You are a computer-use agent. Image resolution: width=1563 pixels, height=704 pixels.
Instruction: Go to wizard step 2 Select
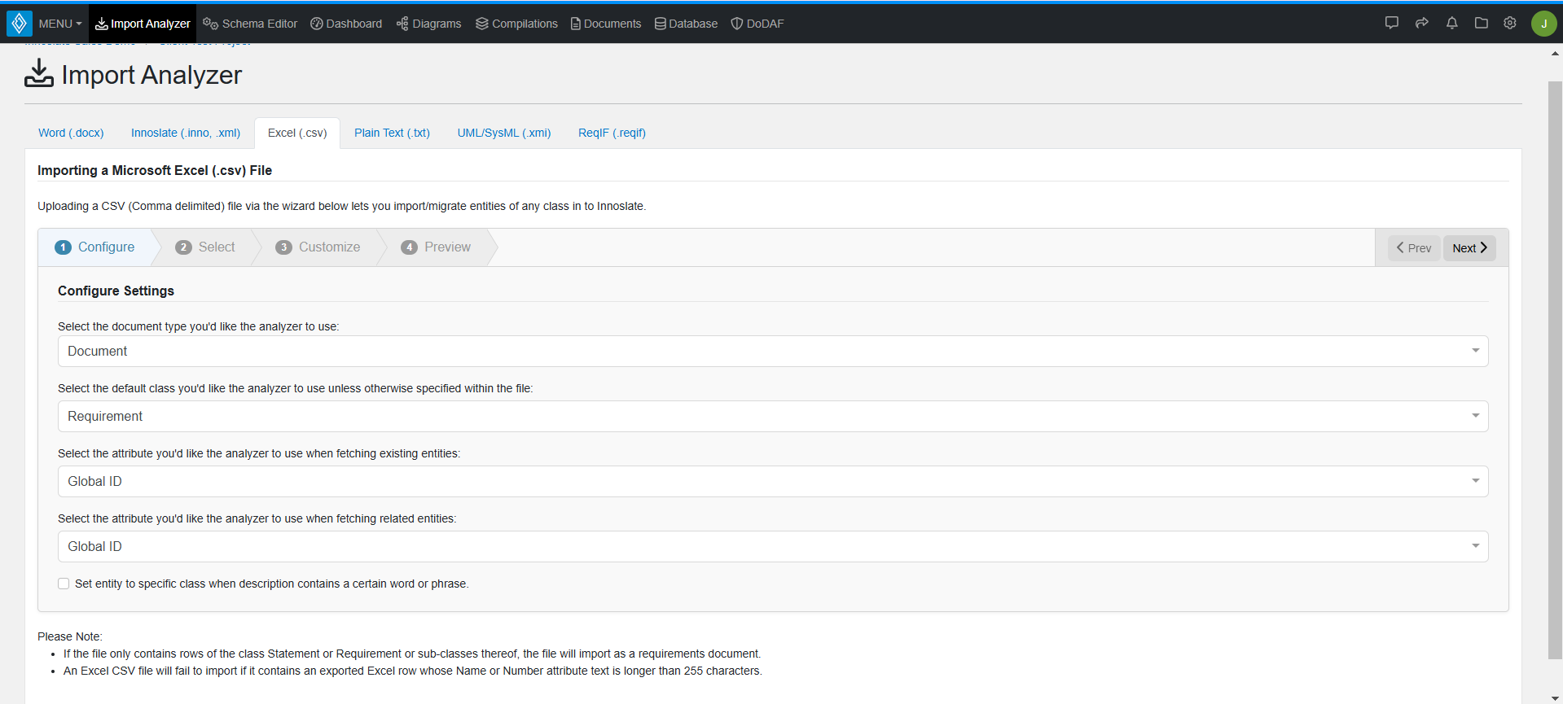click(205, 247)
